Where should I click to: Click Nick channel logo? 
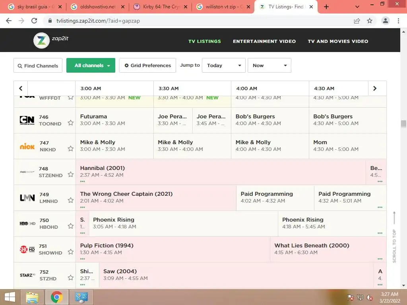tap(27, 147)
